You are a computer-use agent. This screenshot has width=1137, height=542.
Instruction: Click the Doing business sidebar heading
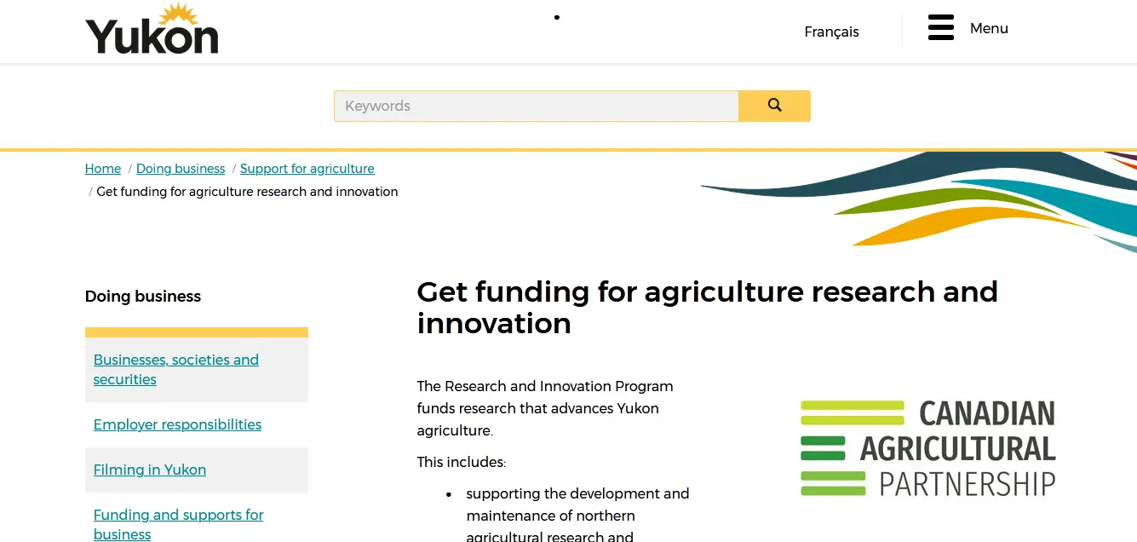click(143, 297)
